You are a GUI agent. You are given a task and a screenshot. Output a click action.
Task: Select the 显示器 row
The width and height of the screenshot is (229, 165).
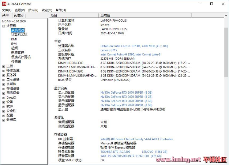112,110
